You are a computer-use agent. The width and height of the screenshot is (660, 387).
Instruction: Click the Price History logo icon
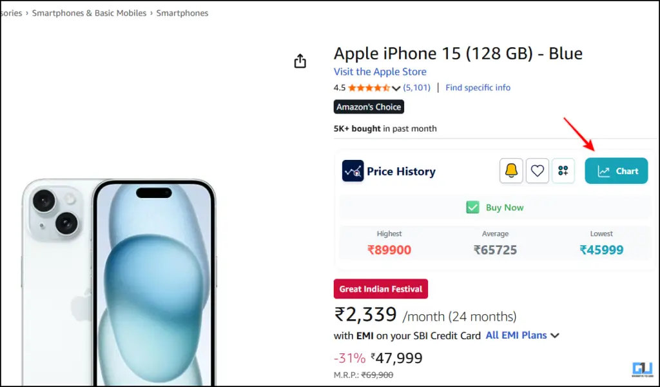[x=353, y=171]
